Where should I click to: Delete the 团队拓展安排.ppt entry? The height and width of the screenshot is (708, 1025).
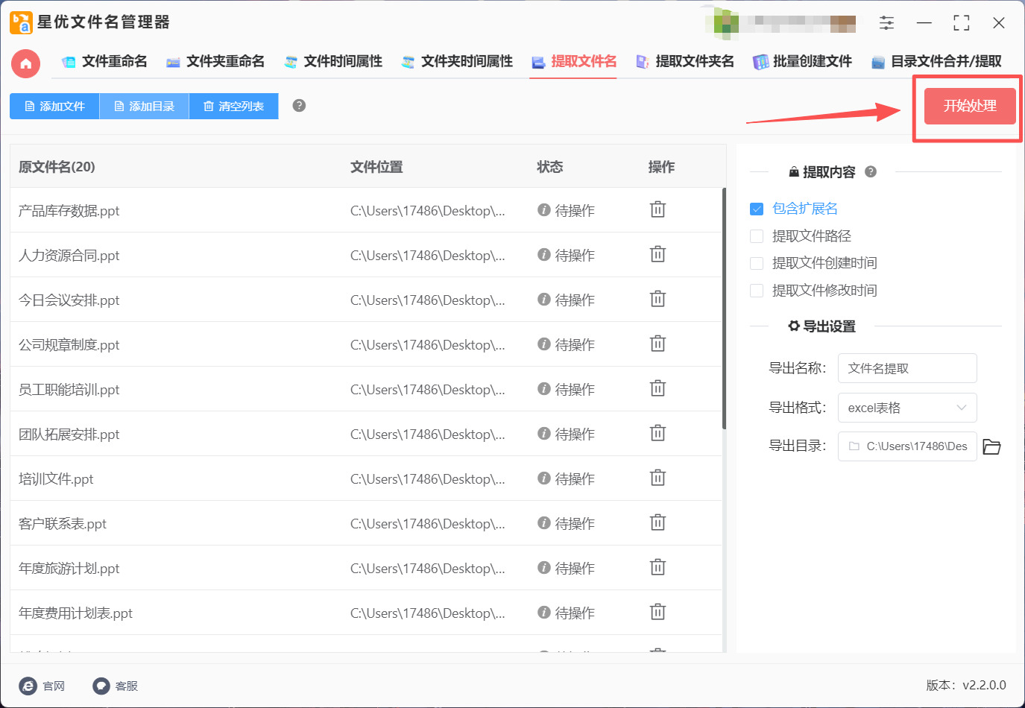click(x=657, y=433)
